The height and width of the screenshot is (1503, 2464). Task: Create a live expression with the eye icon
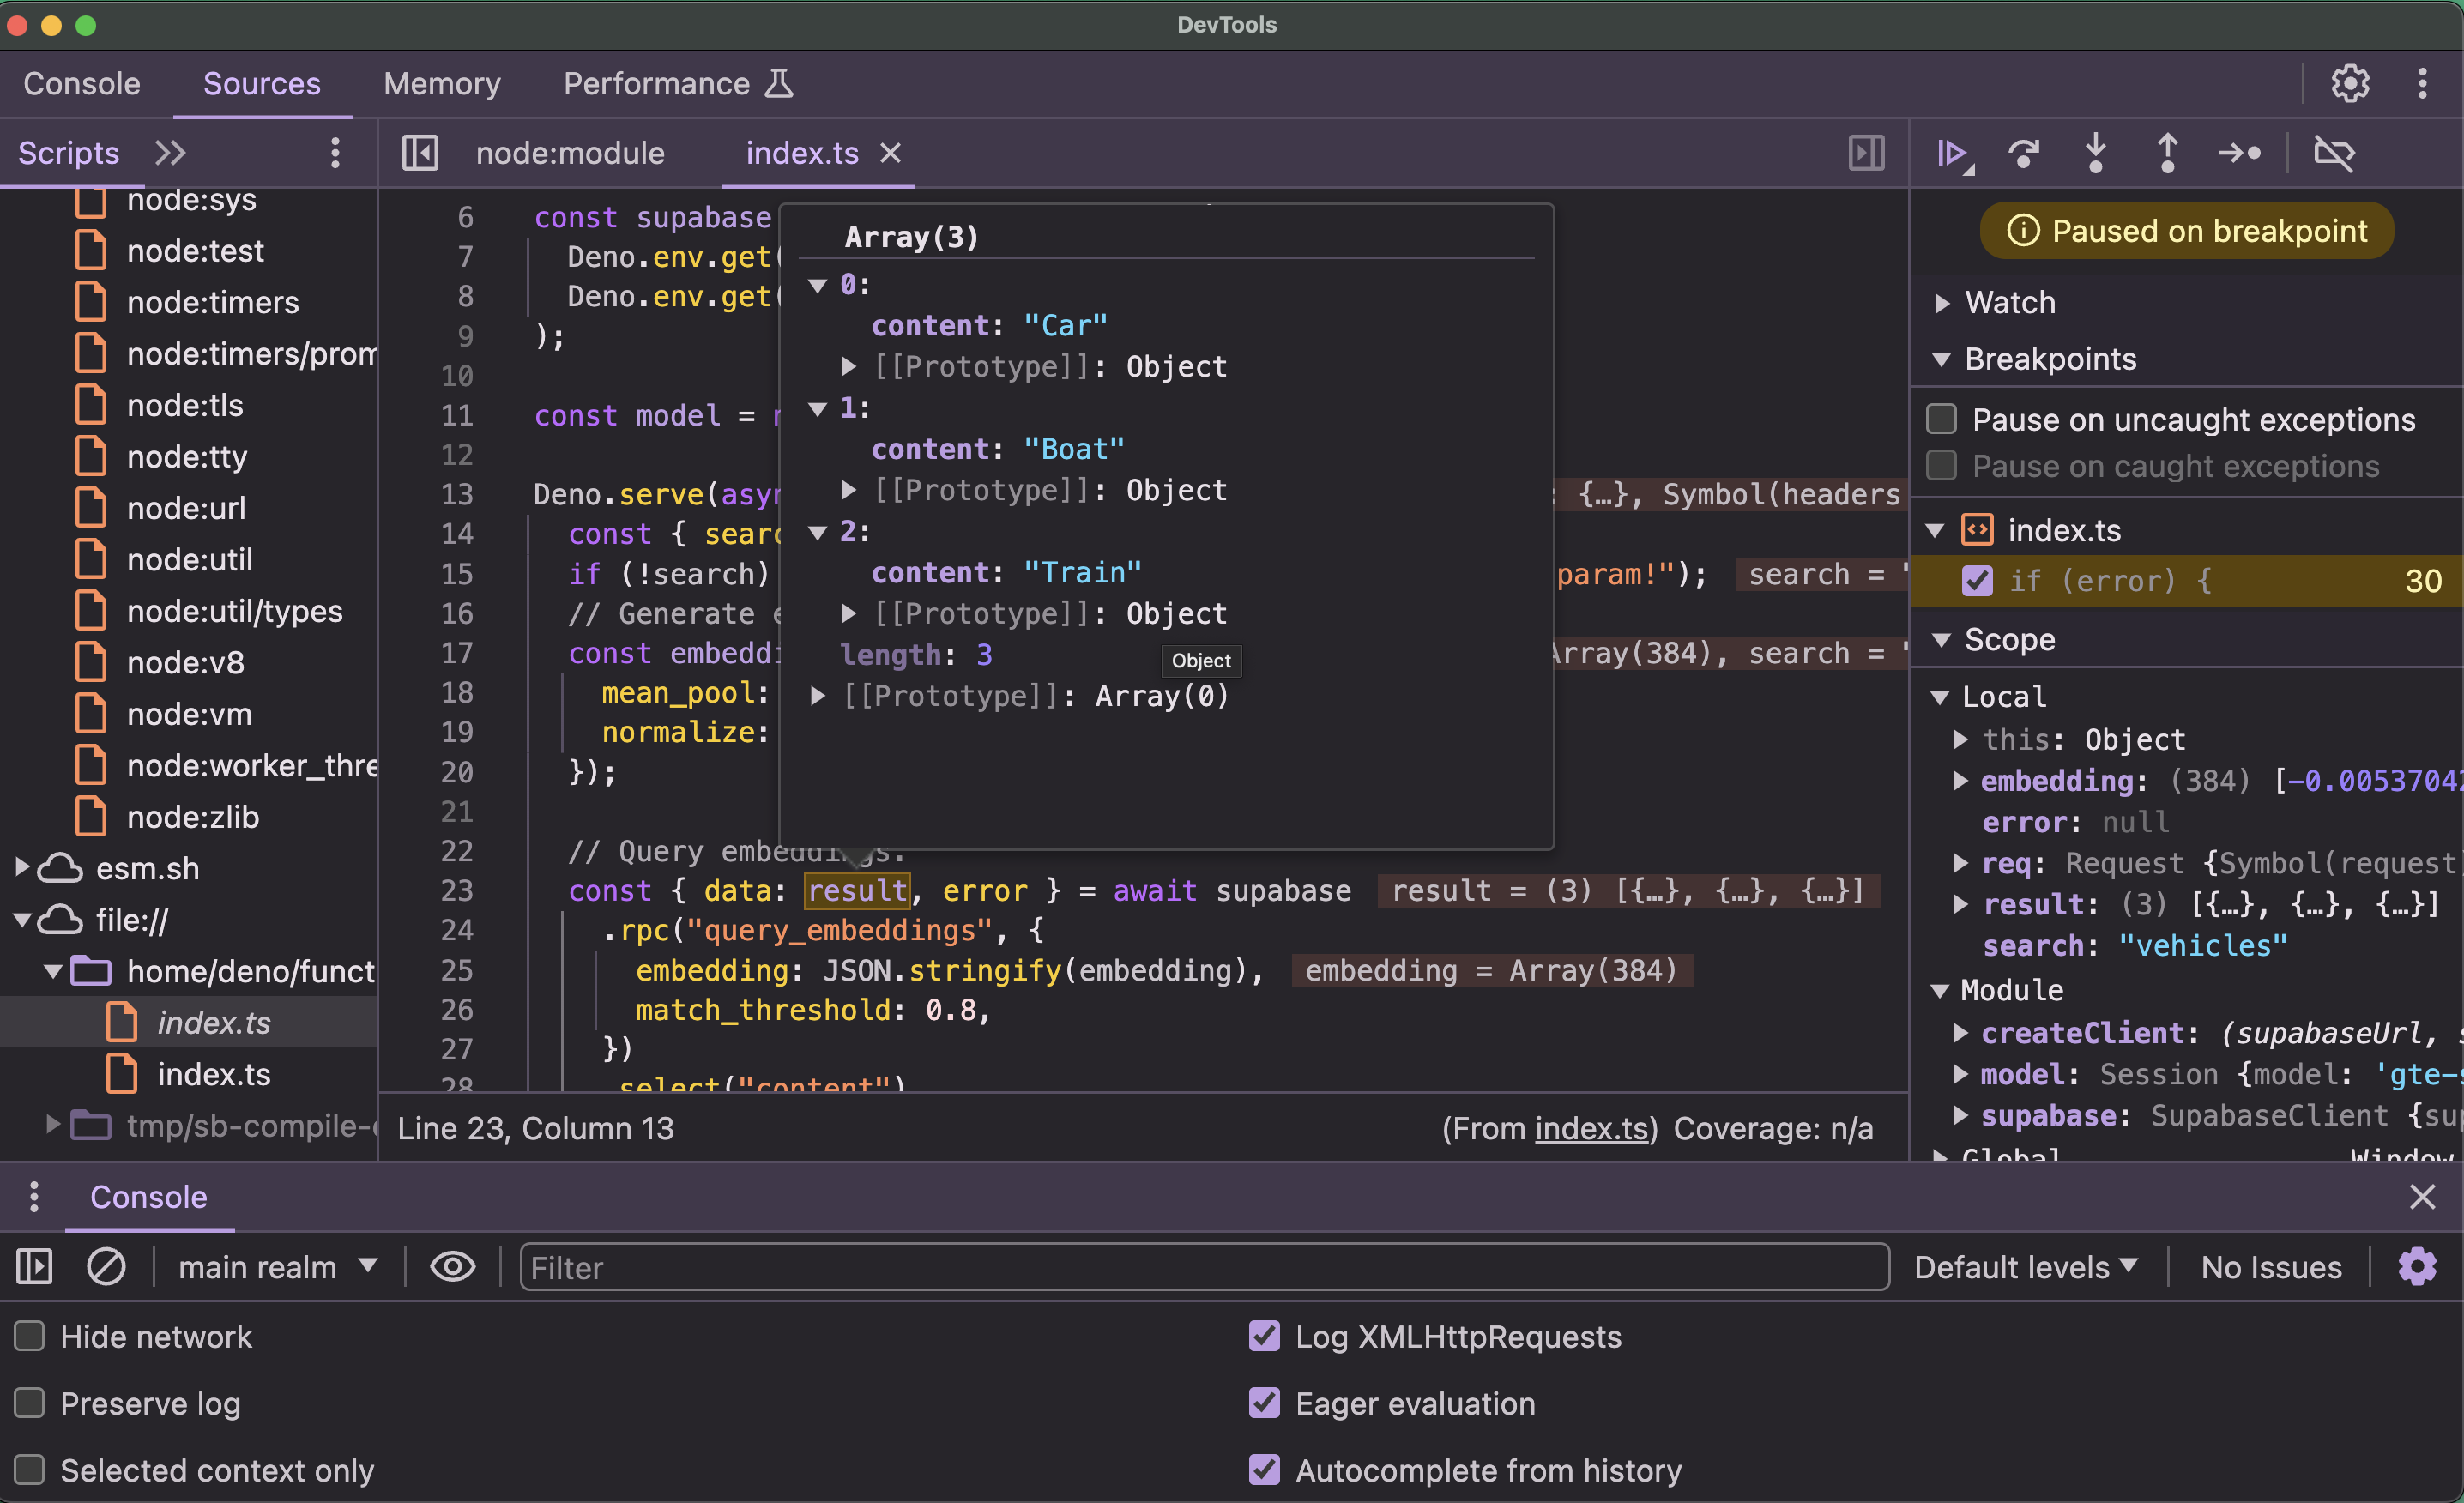coord(452,1266)
